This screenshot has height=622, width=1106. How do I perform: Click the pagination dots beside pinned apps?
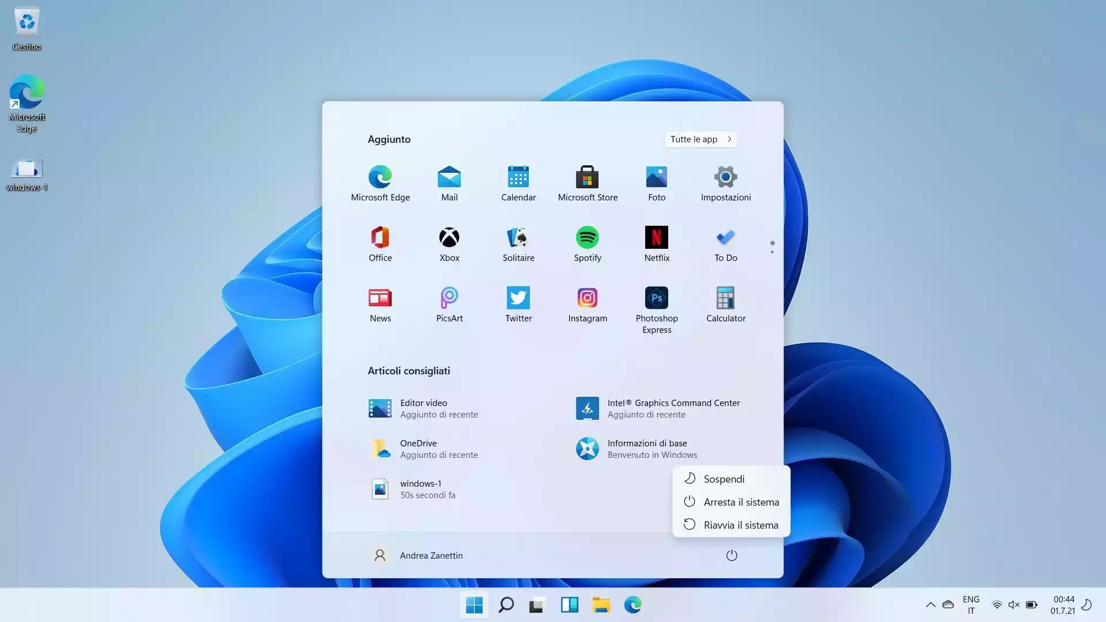(772, 246)
